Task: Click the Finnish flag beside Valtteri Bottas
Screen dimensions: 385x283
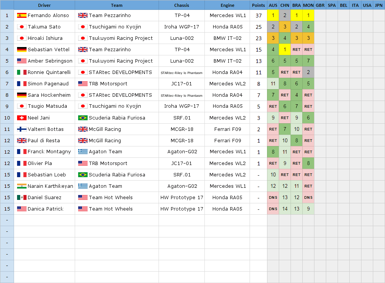Action: point(22,129)
